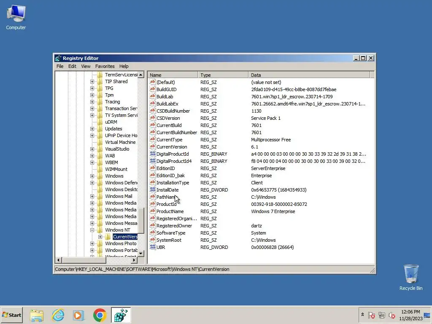Select the CurrentBuildNumber value name

pos(177,132)
